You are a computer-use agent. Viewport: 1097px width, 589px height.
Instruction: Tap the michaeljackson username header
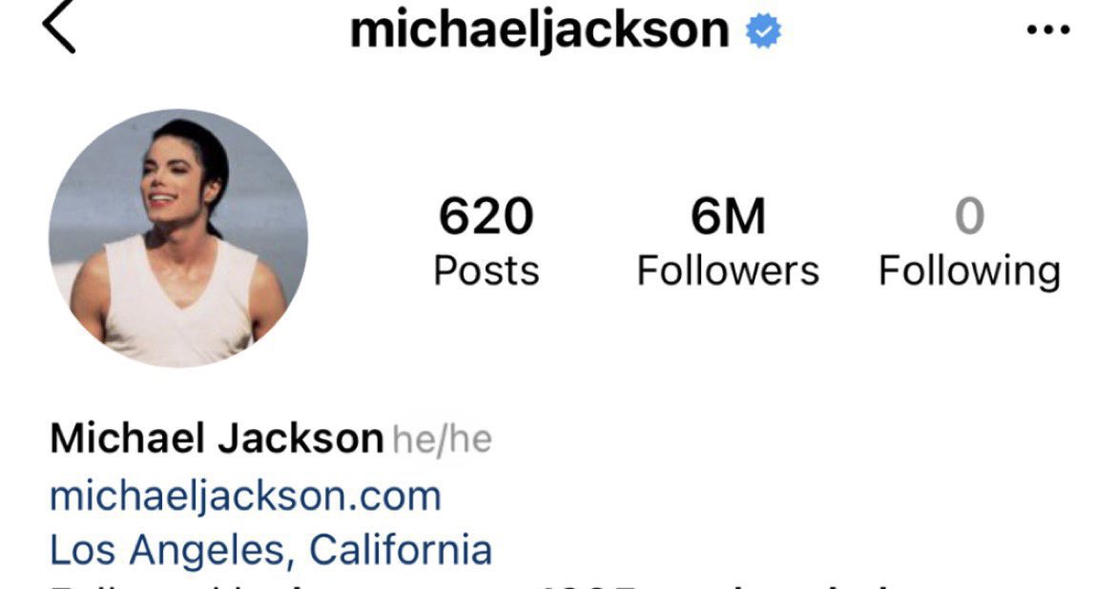point(539,31)
